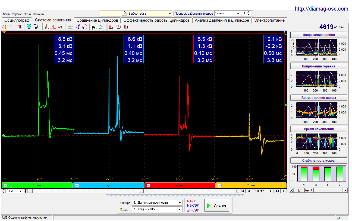Zoom out side panel left of 1:1
This screenshot has height=221, width=352.
click(x=292, y=190)
